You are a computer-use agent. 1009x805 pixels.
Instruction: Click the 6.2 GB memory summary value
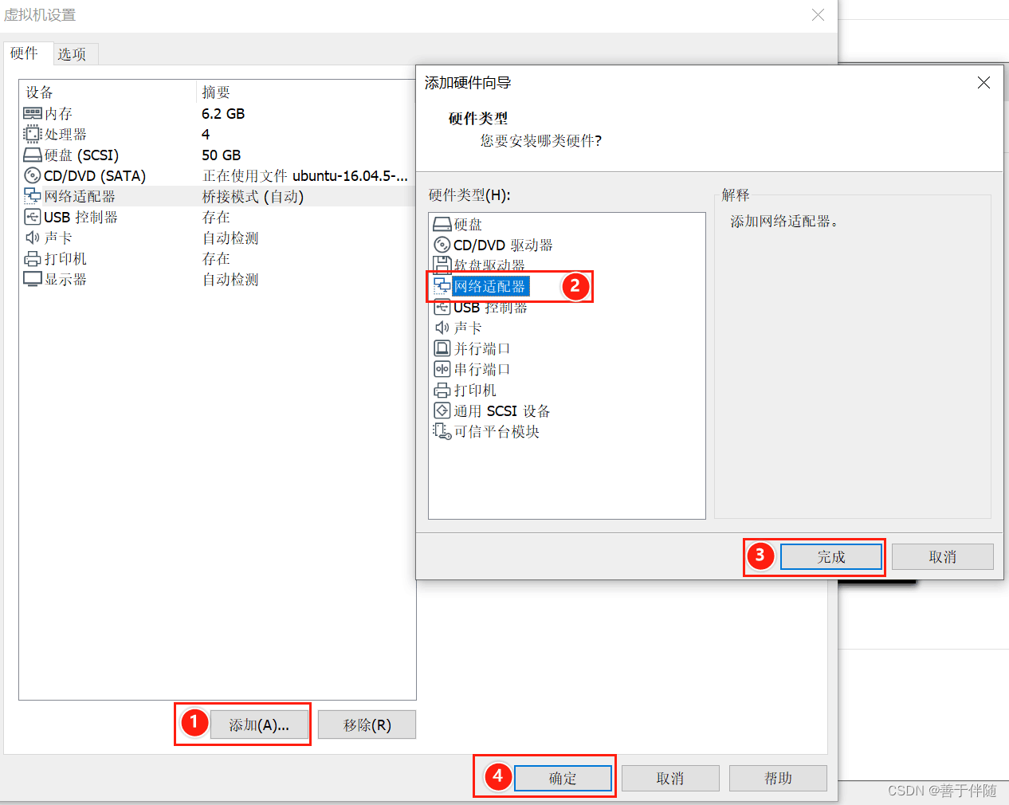point(223,113)
